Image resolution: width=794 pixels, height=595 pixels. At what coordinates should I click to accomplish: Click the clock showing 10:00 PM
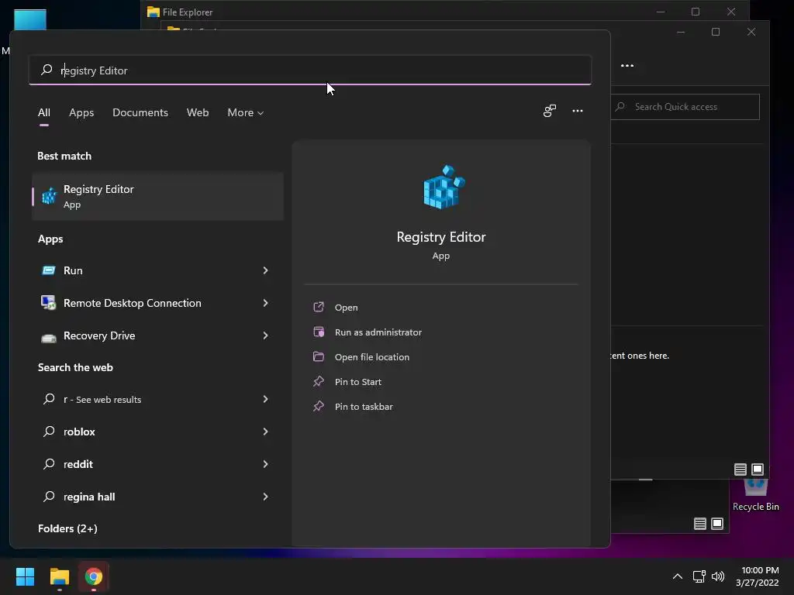point(760,570)
